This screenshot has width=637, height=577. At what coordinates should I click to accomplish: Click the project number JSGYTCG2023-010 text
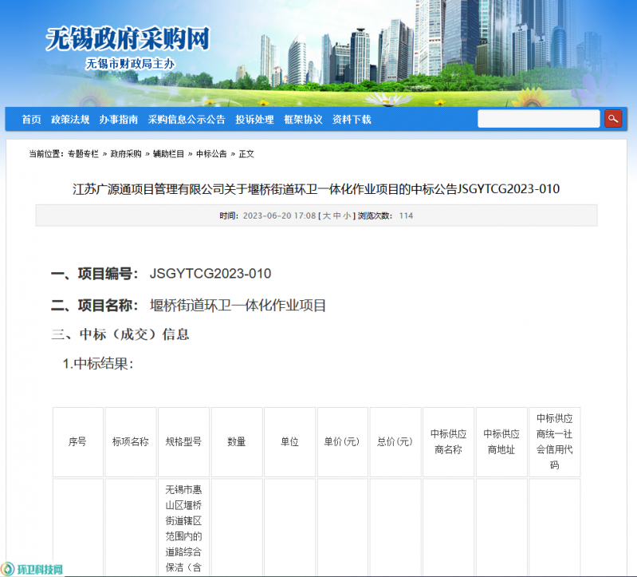pos(210,274)
